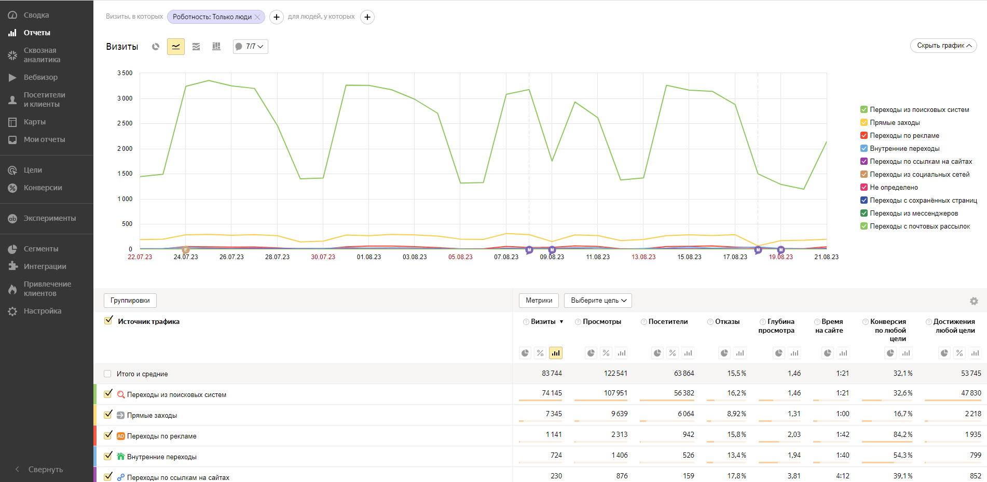Toggle legend Переходы с почтовых рассылок
Screen dimensions: 987x482
[864, 226]
